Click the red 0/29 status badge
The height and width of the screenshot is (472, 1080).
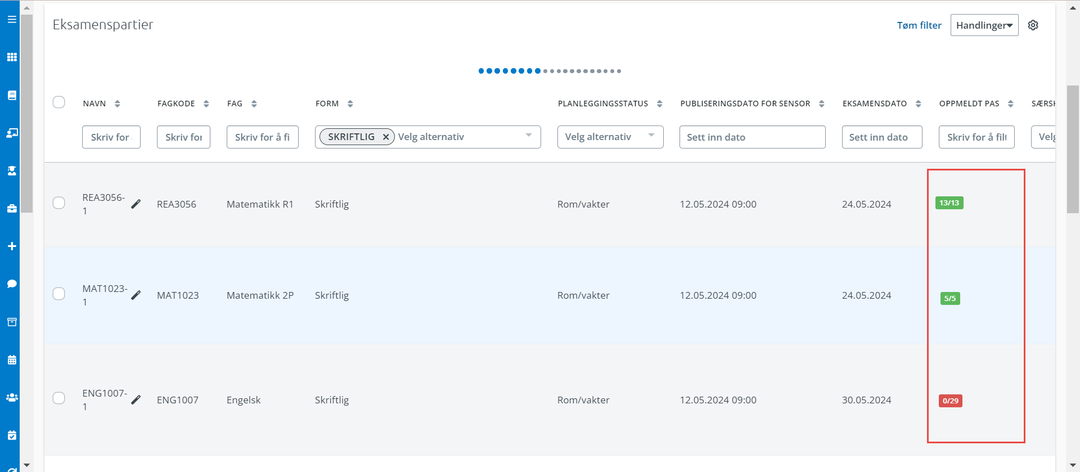tap(950, 401)
